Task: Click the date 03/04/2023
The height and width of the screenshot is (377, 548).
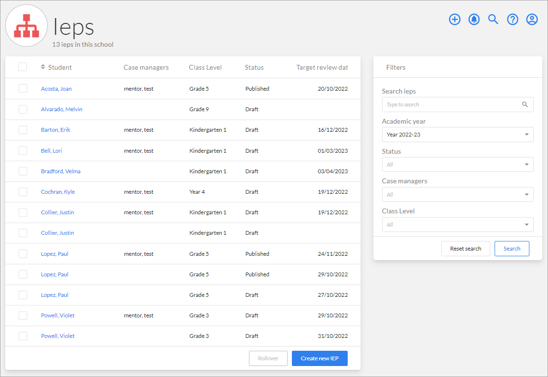Action: 333,171
